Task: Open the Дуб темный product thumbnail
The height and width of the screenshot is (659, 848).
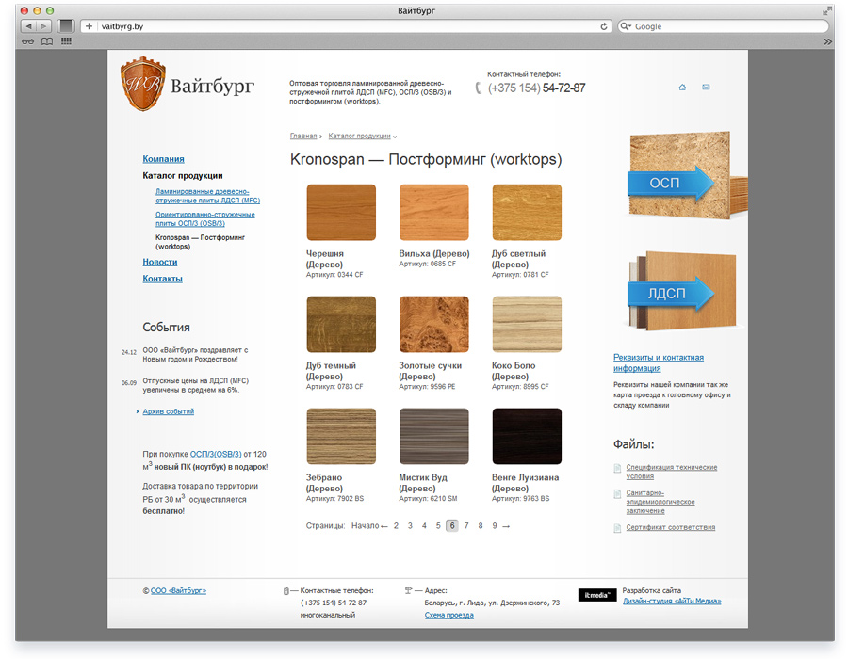Action: pos(341,324)
